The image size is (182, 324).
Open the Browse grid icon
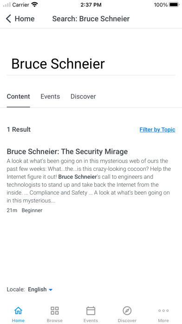point(55,310)
